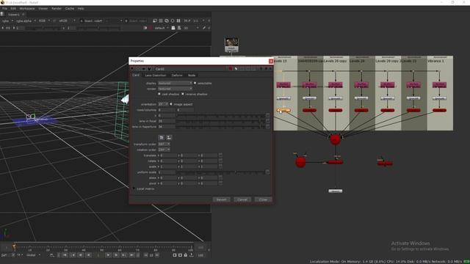Toggle the image aspect checkbox
Screen dimensions: 470x264
click(171, 104)
